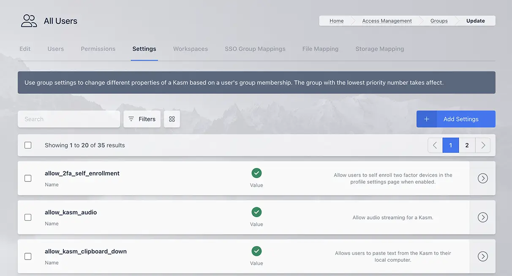Screen dimensions: 512x276
Task: Check the allow_kasm_audio row checkbox
Action: tap(28, 217)
